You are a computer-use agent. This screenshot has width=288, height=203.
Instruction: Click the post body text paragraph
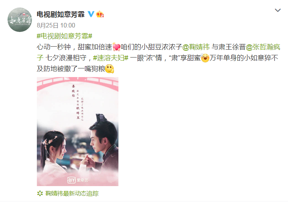(158, 58)
